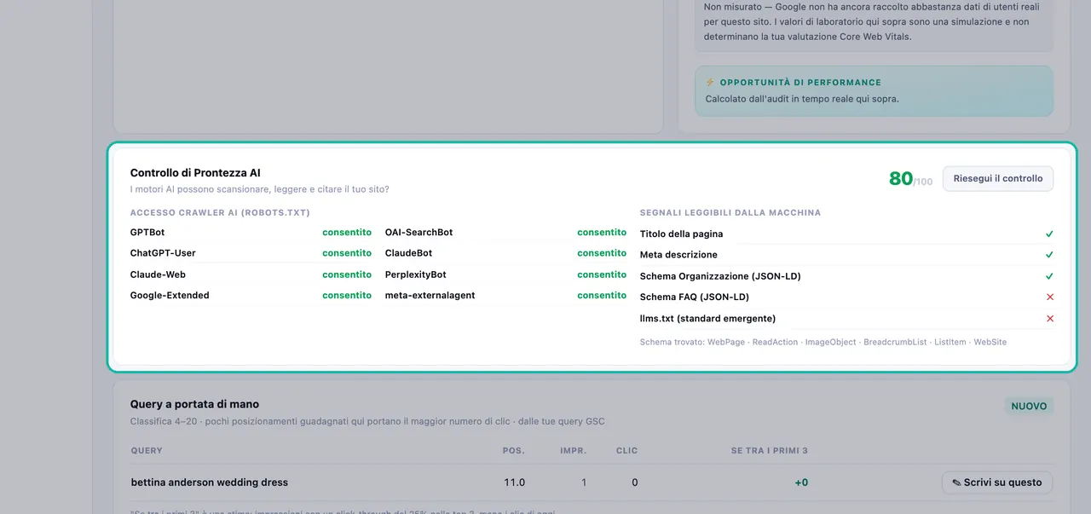Click the consentito status for PerplexityBot
This screenshot has width=1091, height=514.
602,274
